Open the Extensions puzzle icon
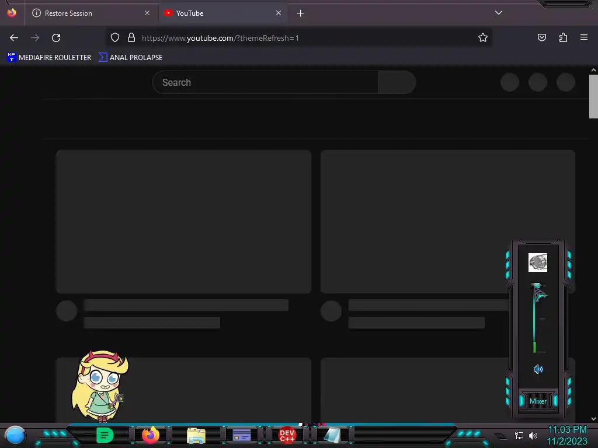Viewport: 598px width, 448px height. (563, 37)
